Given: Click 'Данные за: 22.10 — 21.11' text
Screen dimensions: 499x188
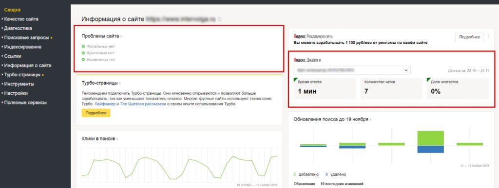Looking at the screenshot, I should pos(468,71).
